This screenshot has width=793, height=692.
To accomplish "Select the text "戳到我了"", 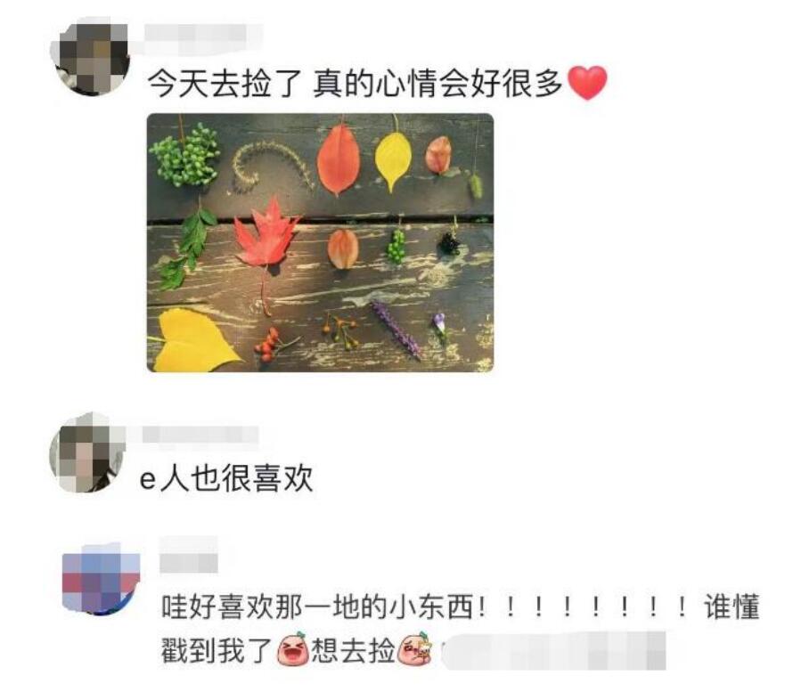I will point(217,650).
